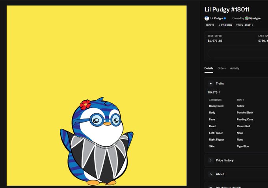The image size is (268, 188).
Task: Click the icon beside the About section
Action: 211,174
